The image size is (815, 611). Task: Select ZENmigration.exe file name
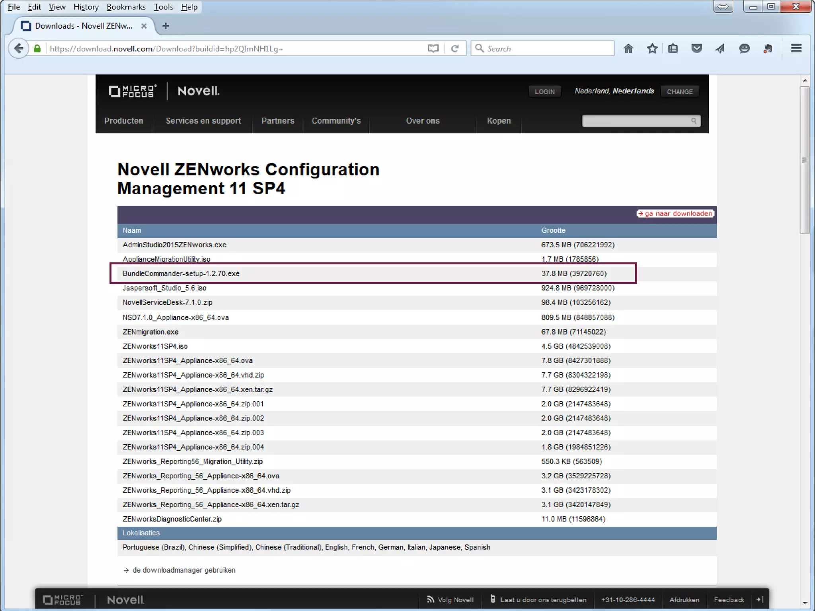[150, 332]
